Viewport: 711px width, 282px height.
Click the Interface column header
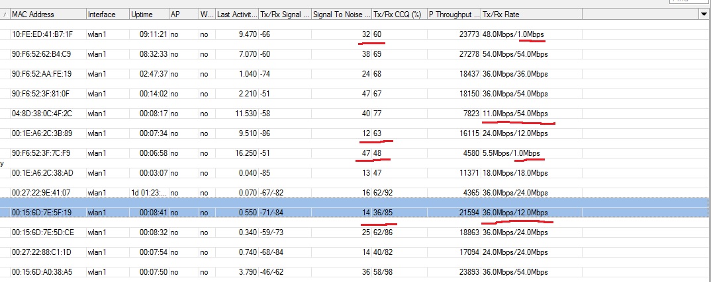101,14
